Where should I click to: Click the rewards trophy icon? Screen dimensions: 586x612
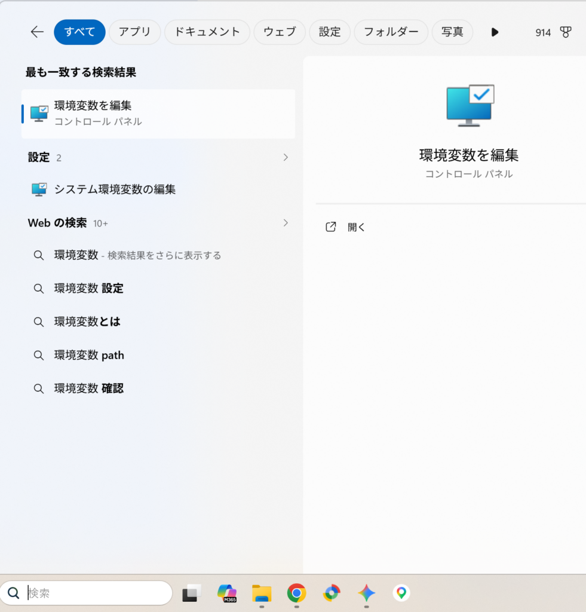coord(565,32)
